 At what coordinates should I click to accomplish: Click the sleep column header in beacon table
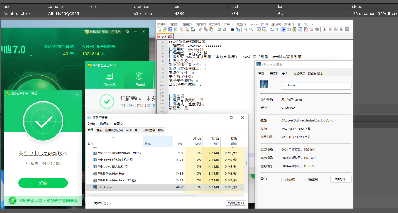tap(373, 7)
